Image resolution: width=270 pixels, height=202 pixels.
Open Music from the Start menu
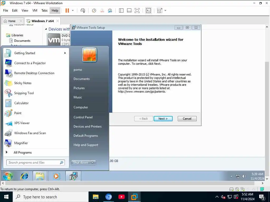78,97
